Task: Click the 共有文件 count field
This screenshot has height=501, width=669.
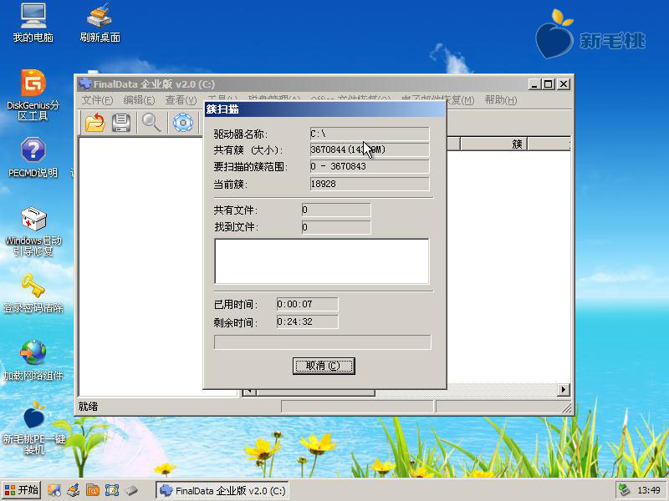Action: 336,210
